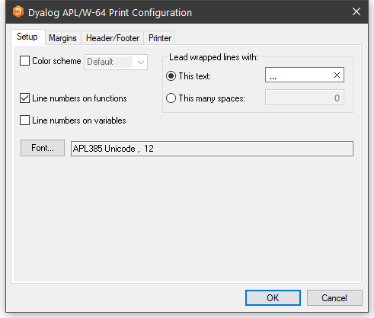Screen dimensions: 374x318
Task: Click the Dyalog logo icon in title bar
Action: pyautogui.click(x=18, y=12)
